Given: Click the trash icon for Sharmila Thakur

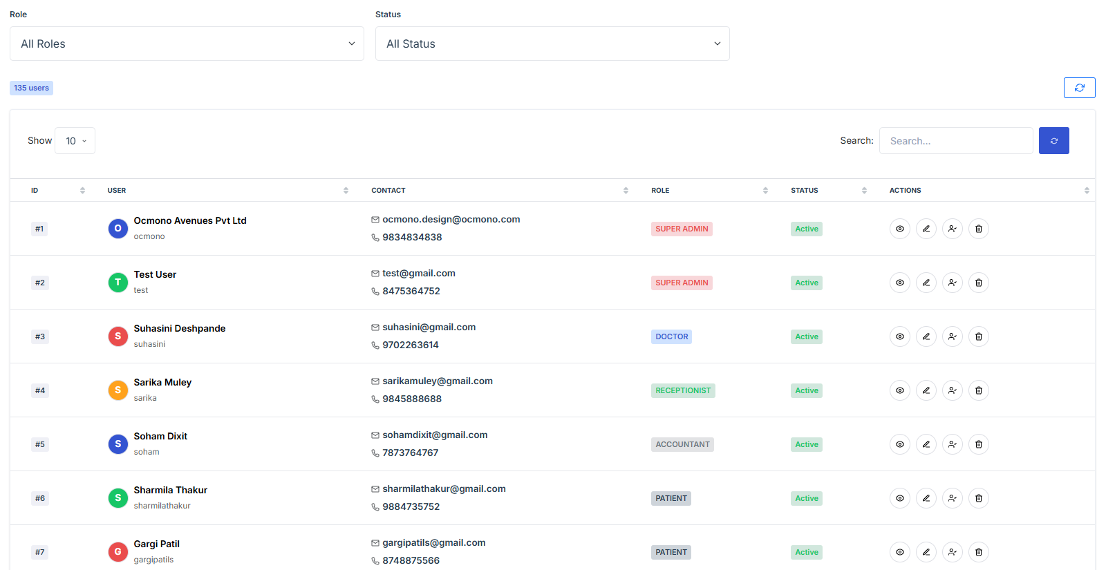Looking at the screenshot, I should click(x=978, y=498).
